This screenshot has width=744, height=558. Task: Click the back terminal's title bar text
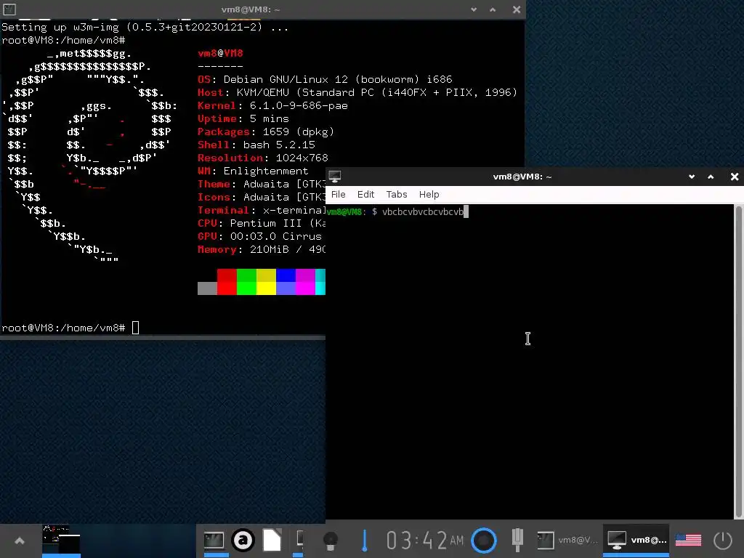pos(251,9)
